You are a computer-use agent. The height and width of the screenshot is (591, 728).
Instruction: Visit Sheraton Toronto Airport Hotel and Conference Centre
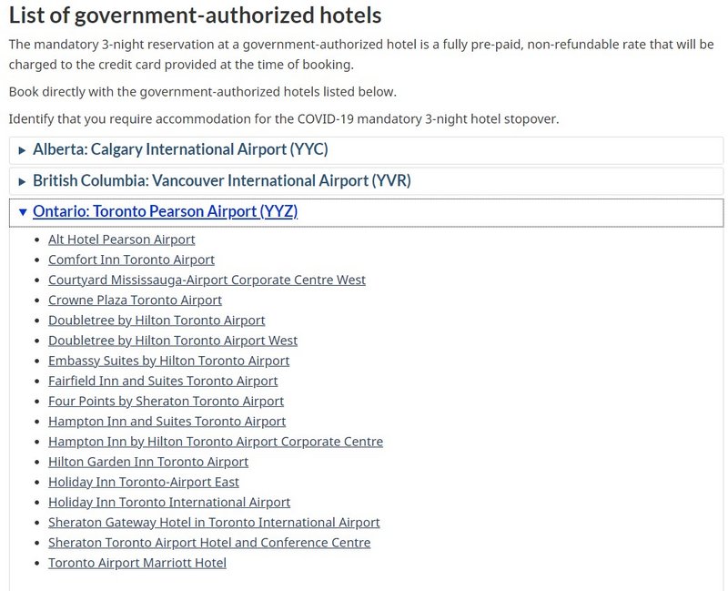(209, 543)
